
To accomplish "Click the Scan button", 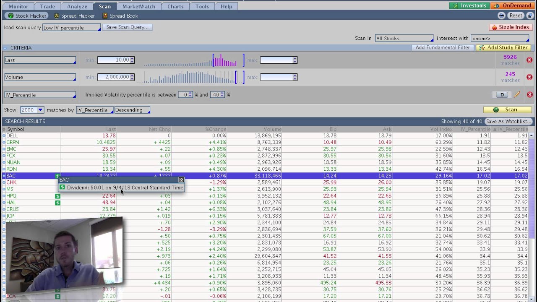I will (507, 110).
